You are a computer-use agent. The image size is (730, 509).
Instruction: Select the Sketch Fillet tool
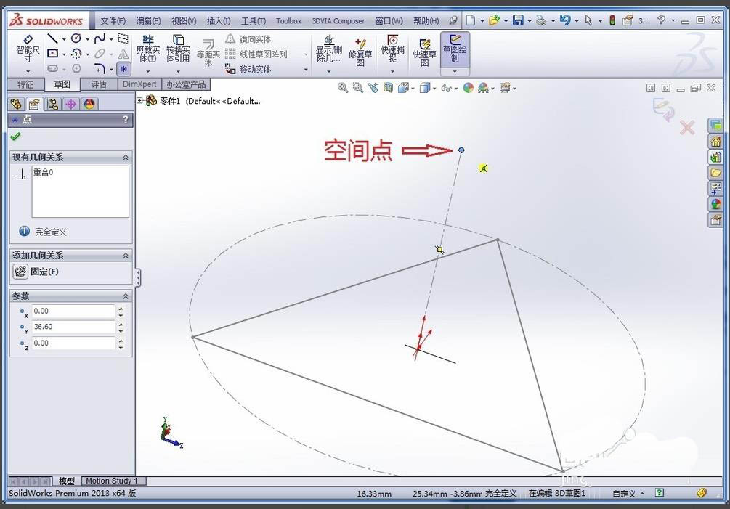(x=100, y=69)
